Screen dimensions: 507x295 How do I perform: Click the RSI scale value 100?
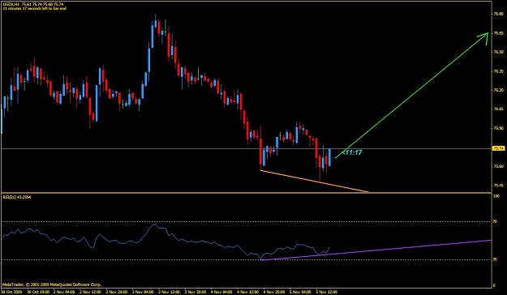point(496,196)
